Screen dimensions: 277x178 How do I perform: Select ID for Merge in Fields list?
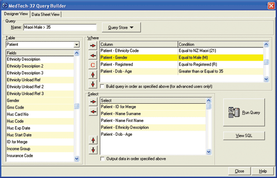[x=40, y=142]
